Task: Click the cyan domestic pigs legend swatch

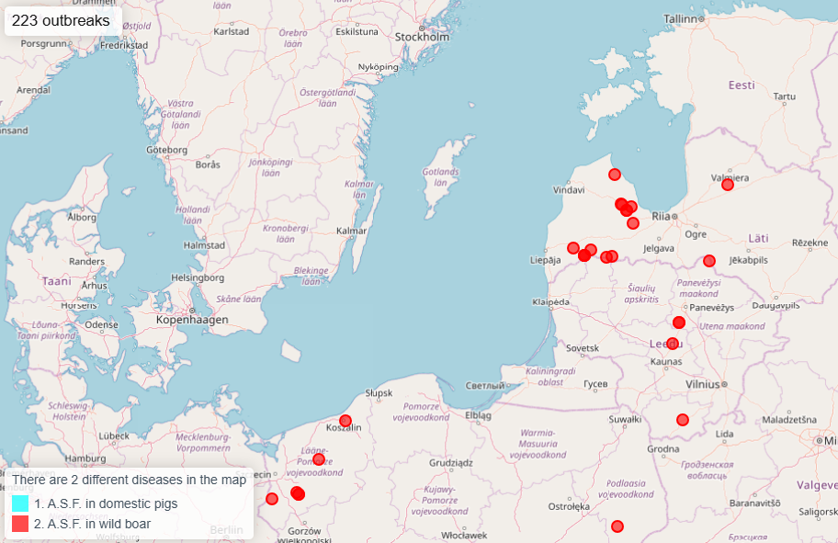Action: click(x=20, y=503)
